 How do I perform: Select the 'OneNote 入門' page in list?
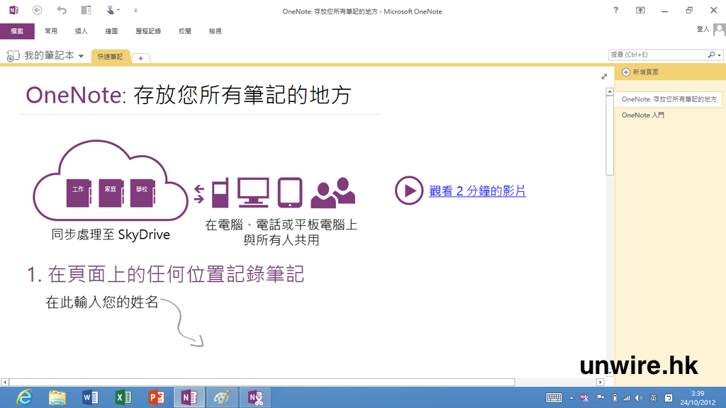[643, 115]
